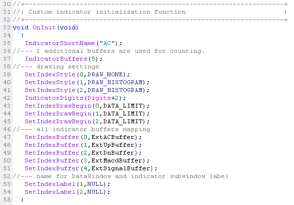Click the closing brace on line 55
The image size is (294, 205).
pyautogui.click(x=22, y=200)
